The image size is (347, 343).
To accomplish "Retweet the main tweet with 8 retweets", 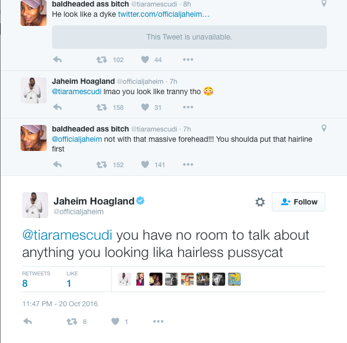I will [x=71, y=322].
